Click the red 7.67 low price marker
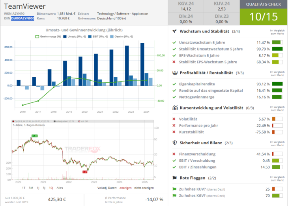The image size is (288, 206). 85,172
